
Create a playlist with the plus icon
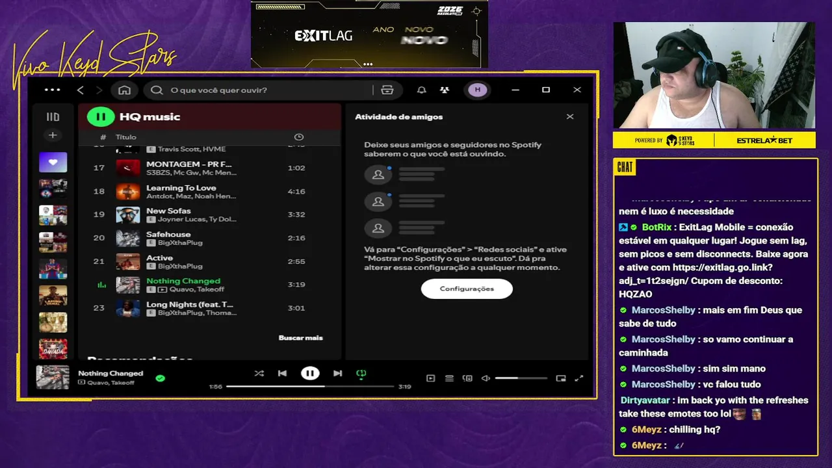click(x=53, y=135)
